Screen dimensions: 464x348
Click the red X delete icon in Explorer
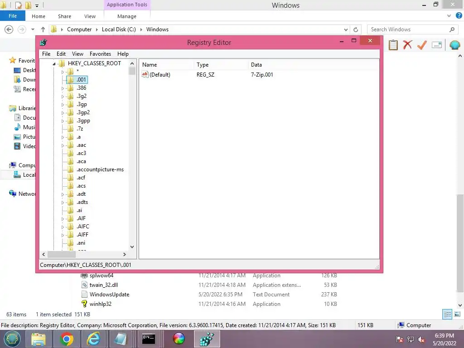[x=407, y=45]
